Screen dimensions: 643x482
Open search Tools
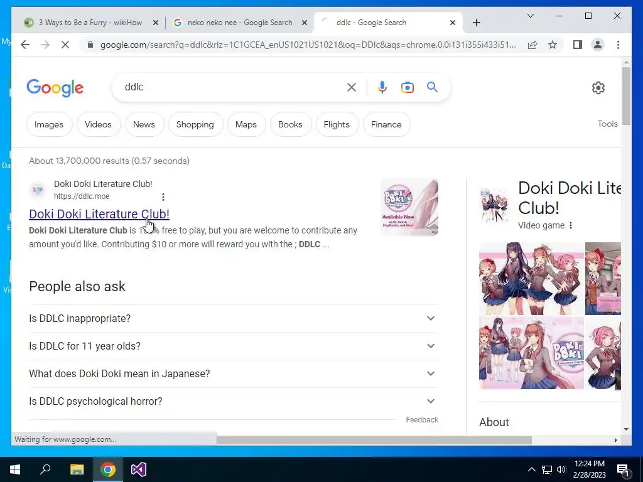point(607,124)
